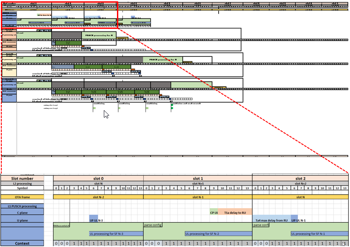The width and height of the screenshot is (350, 247).
Task: Click symbol 10 cell under slot 1
Action: 222,188
